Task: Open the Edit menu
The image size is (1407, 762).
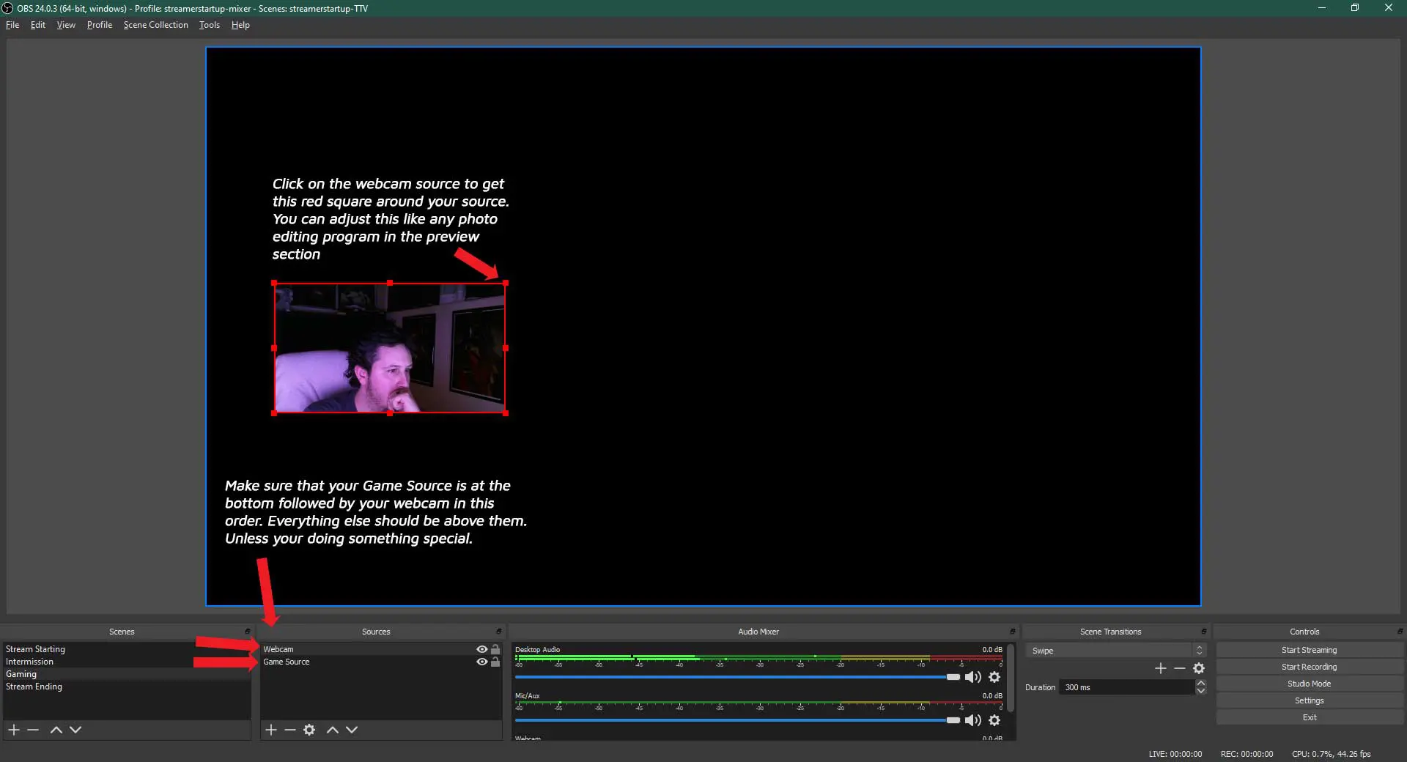Action: pyautogui.click(x=38, y=25)
